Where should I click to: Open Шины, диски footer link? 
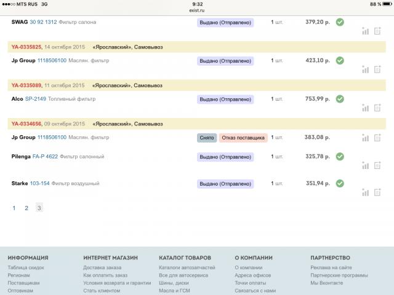[x=174, y=283]
